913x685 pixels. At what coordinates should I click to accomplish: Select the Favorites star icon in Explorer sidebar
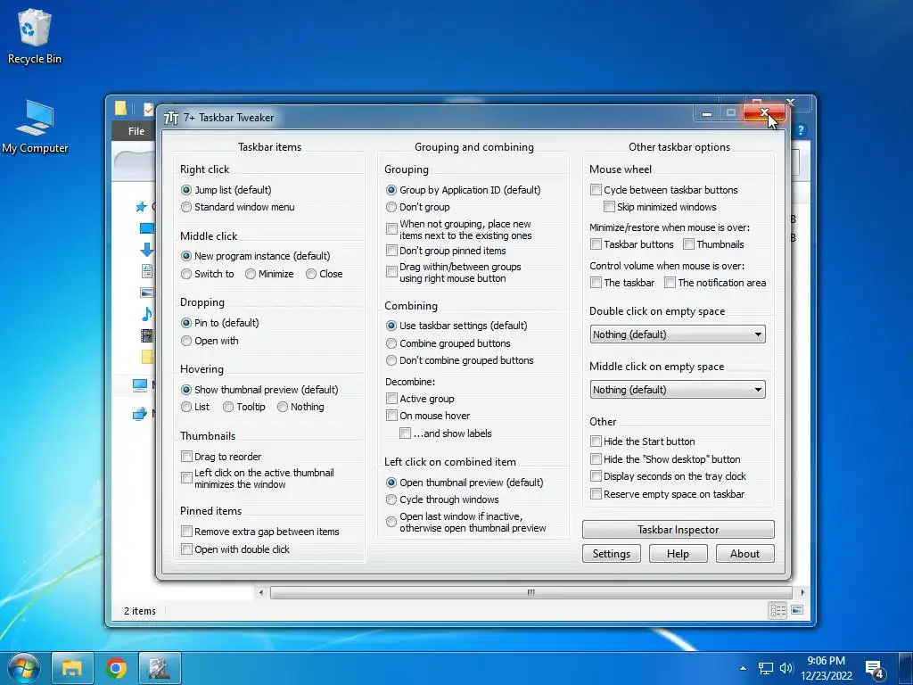(x=140, y=206)
